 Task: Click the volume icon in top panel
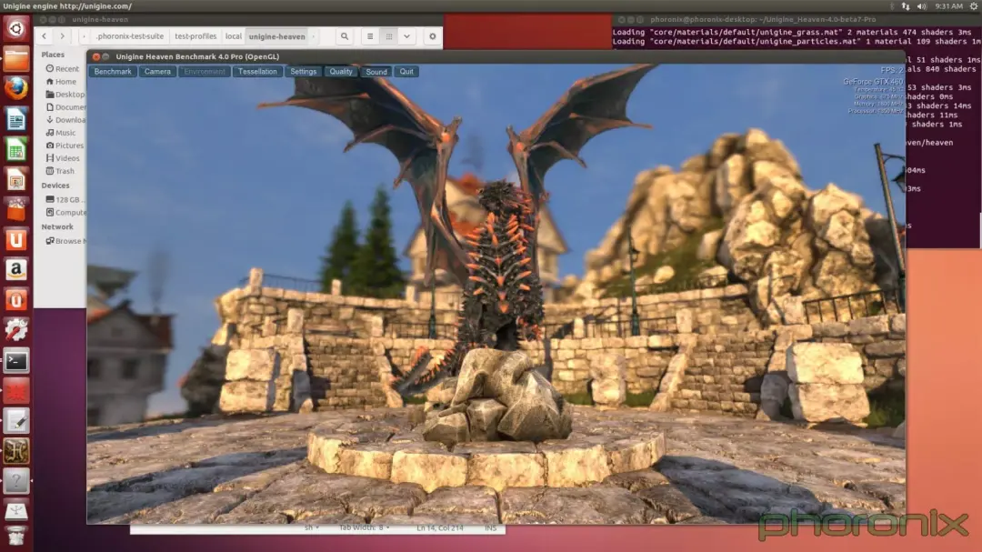click(x=921, y=6)
